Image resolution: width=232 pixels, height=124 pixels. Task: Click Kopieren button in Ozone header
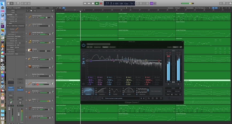point(105,47)
